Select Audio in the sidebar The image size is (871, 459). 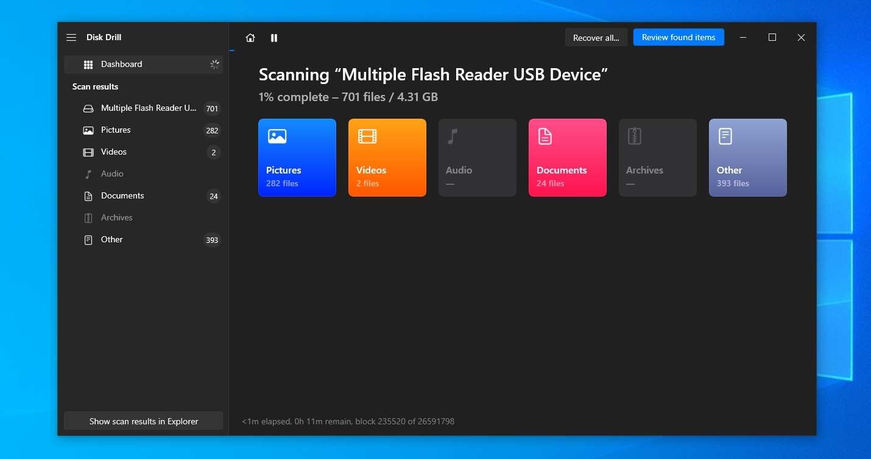coord(144,174)
